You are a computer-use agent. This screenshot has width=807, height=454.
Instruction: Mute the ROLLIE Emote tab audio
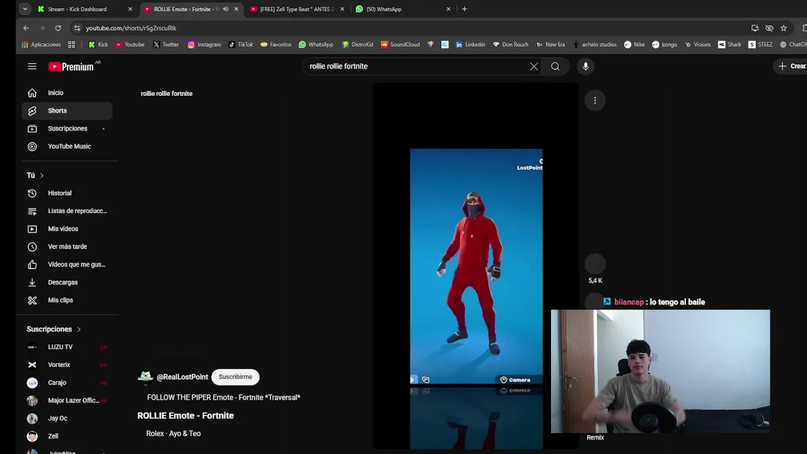click(x=225, y=9)
